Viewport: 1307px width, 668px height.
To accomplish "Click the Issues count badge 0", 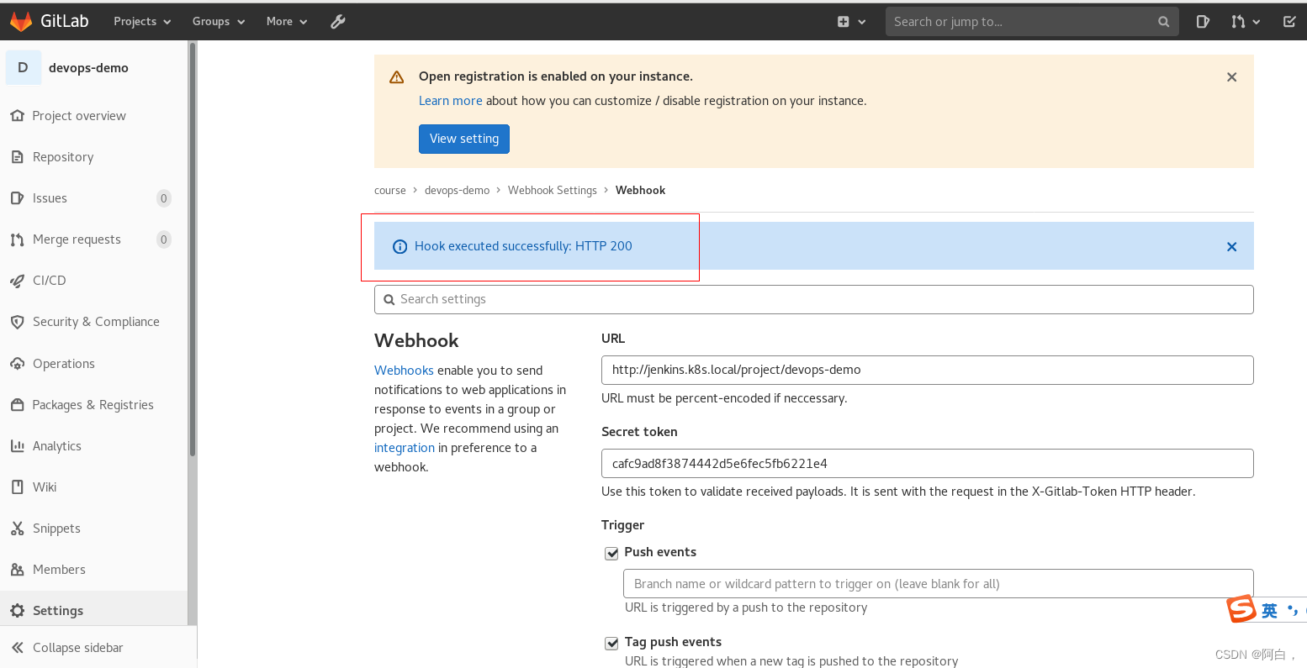I will click(x=164, y=198).
